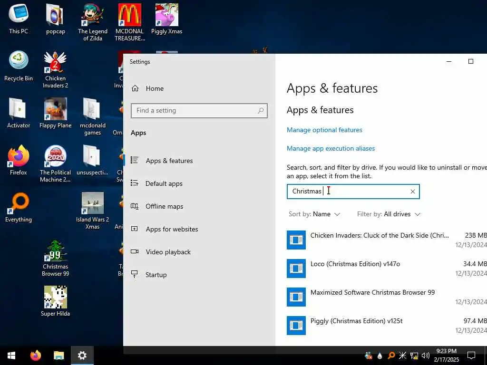Click the Settings gear taskbar button
This screenshot has height=365, width=487.
[82, 355]
